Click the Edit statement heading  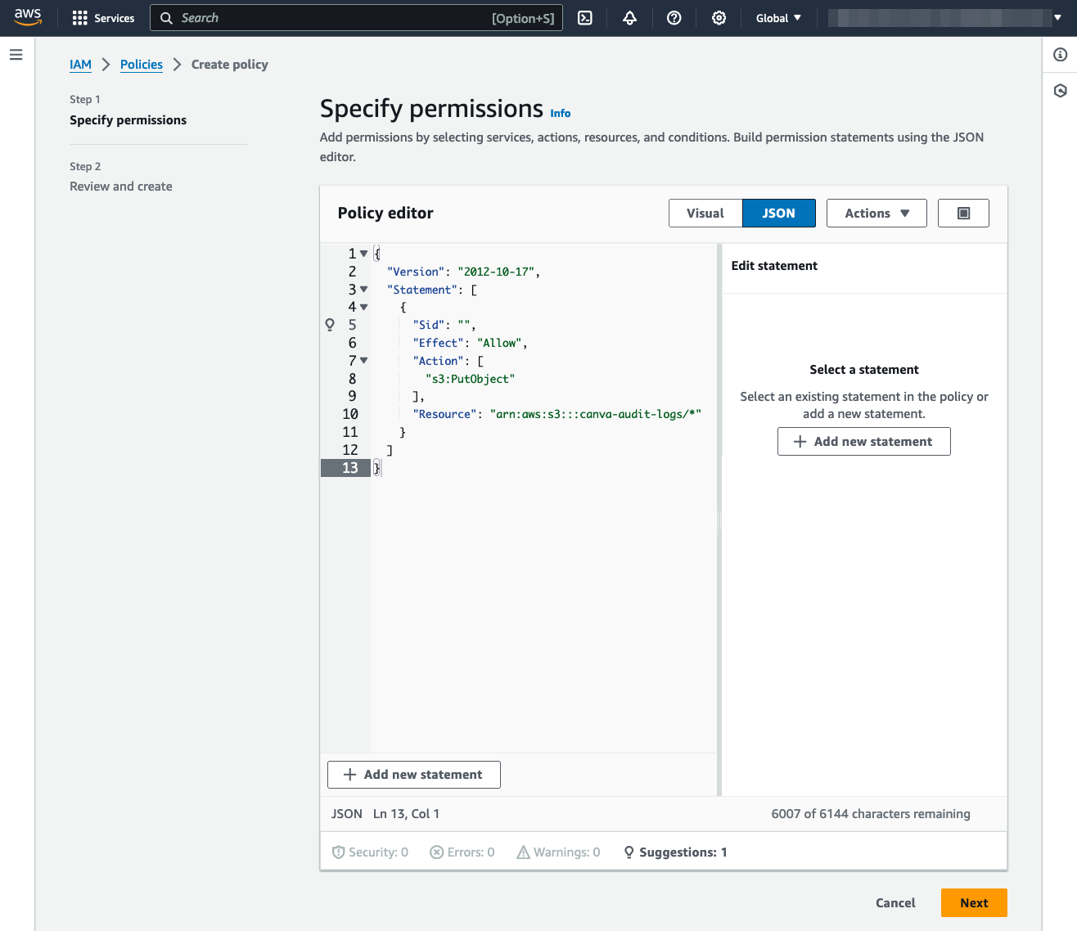coord(774,266)
